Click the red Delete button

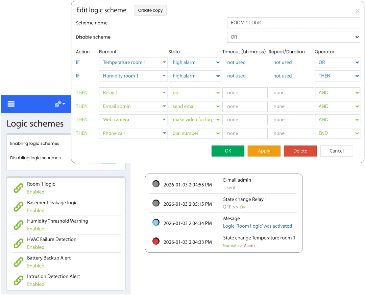(300, 151)
